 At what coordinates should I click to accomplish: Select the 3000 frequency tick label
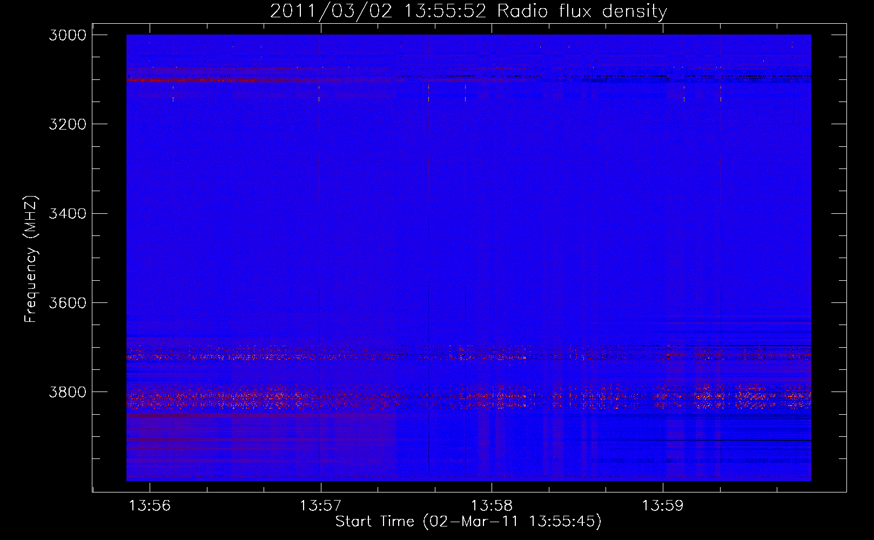68,35
